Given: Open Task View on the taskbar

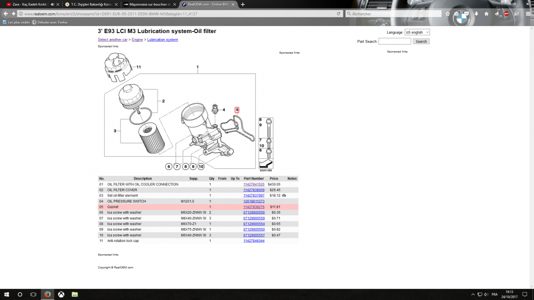Looking at the screenshot, I should tap(33, 294).
